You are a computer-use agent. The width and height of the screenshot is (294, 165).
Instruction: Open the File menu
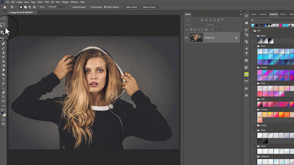pyautogui.click(x=7, y=2)
